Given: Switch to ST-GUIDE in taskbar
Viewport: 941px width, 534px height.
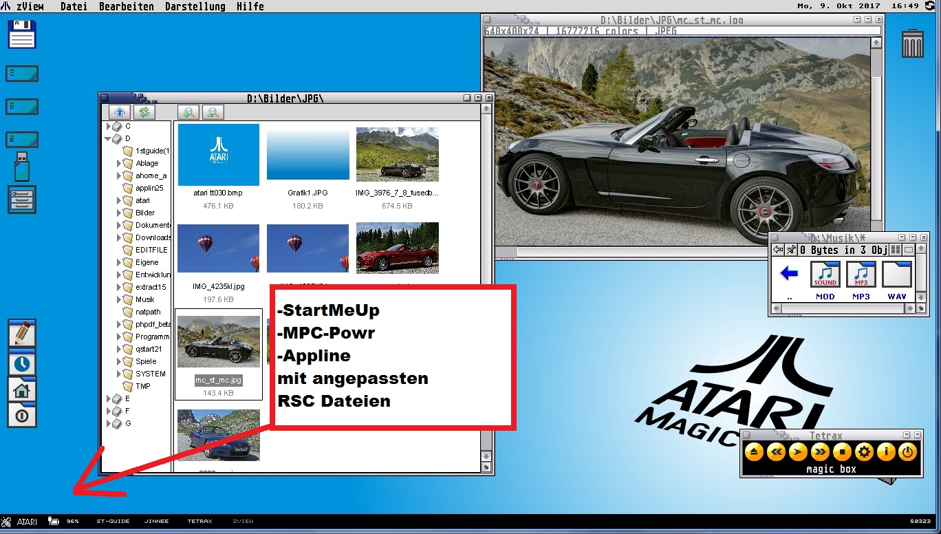Looking at the screenshot, I should tap(113, 522).
